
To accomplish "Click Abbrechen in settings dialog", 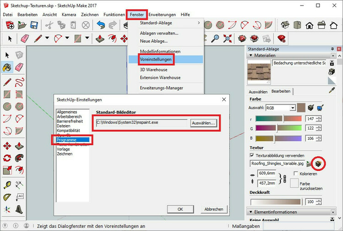I will (x=214, y=209).
